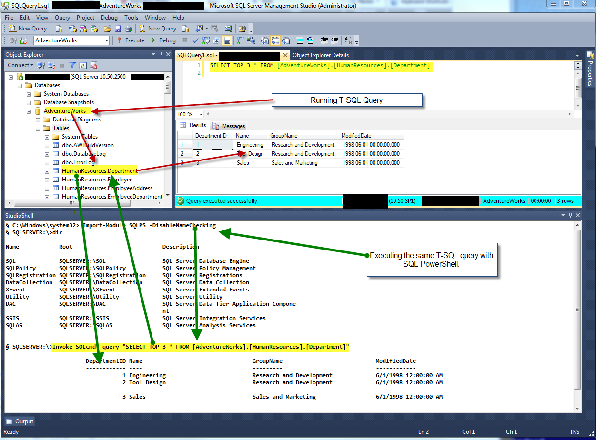
Task: Comment out the selected lines icon
Action: pos(300,40)
